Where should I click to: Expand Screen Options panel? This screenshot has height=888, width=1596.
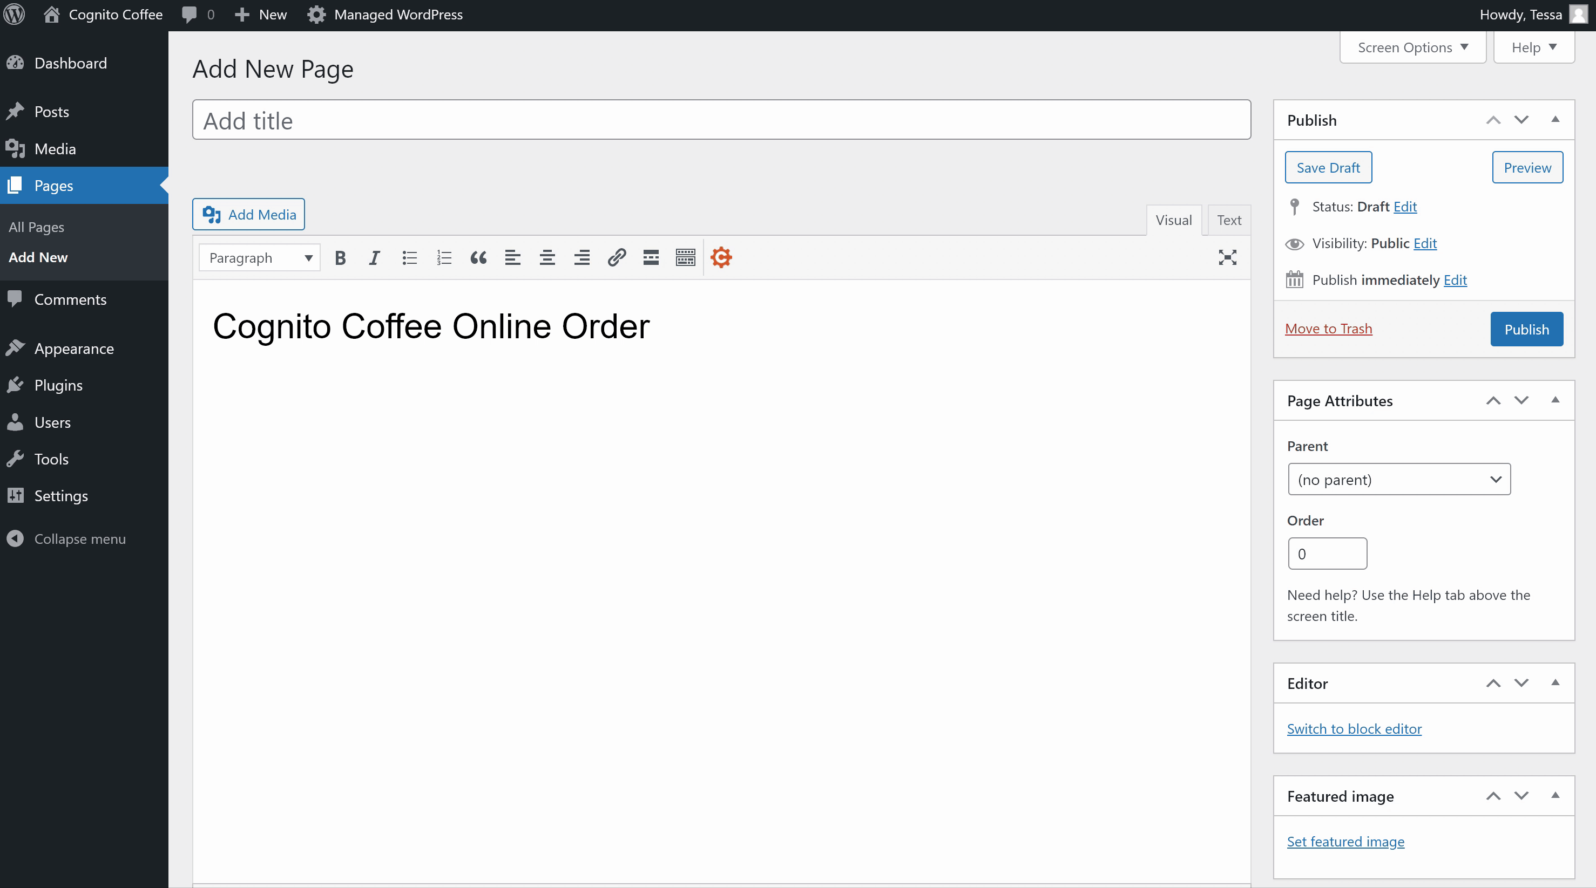click(1412, 47)
